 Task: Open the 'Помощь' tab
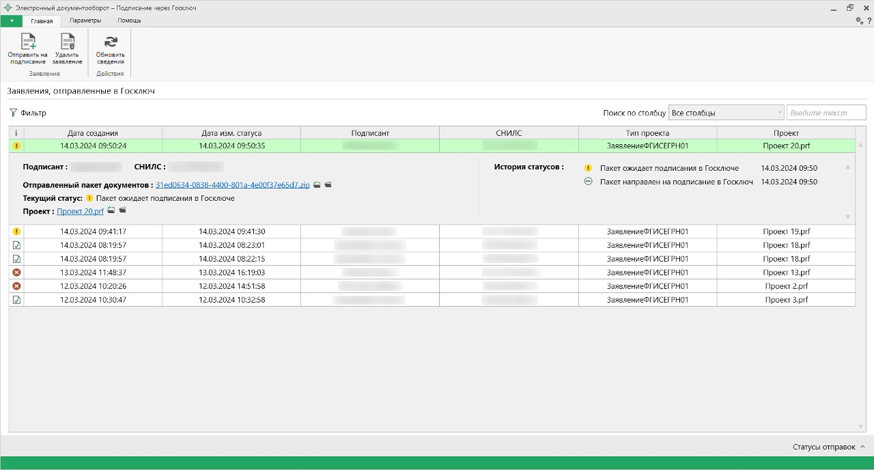click(129, 20)
